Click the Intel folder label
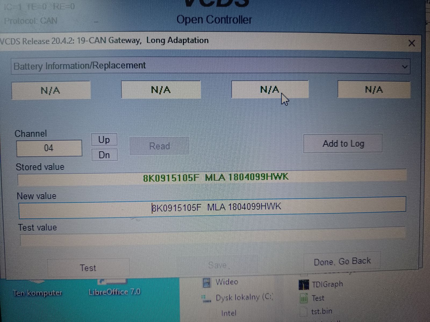The width and height of the screenshot is (430, 322). coord(229,313)
